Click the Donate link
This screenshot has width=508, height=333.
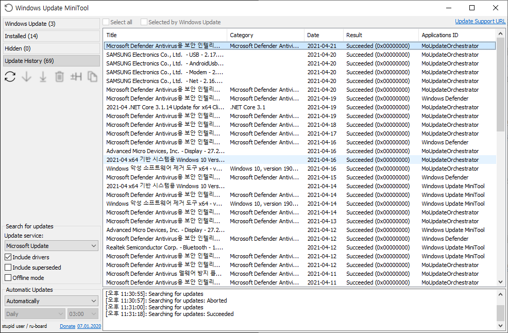point(67,326)
